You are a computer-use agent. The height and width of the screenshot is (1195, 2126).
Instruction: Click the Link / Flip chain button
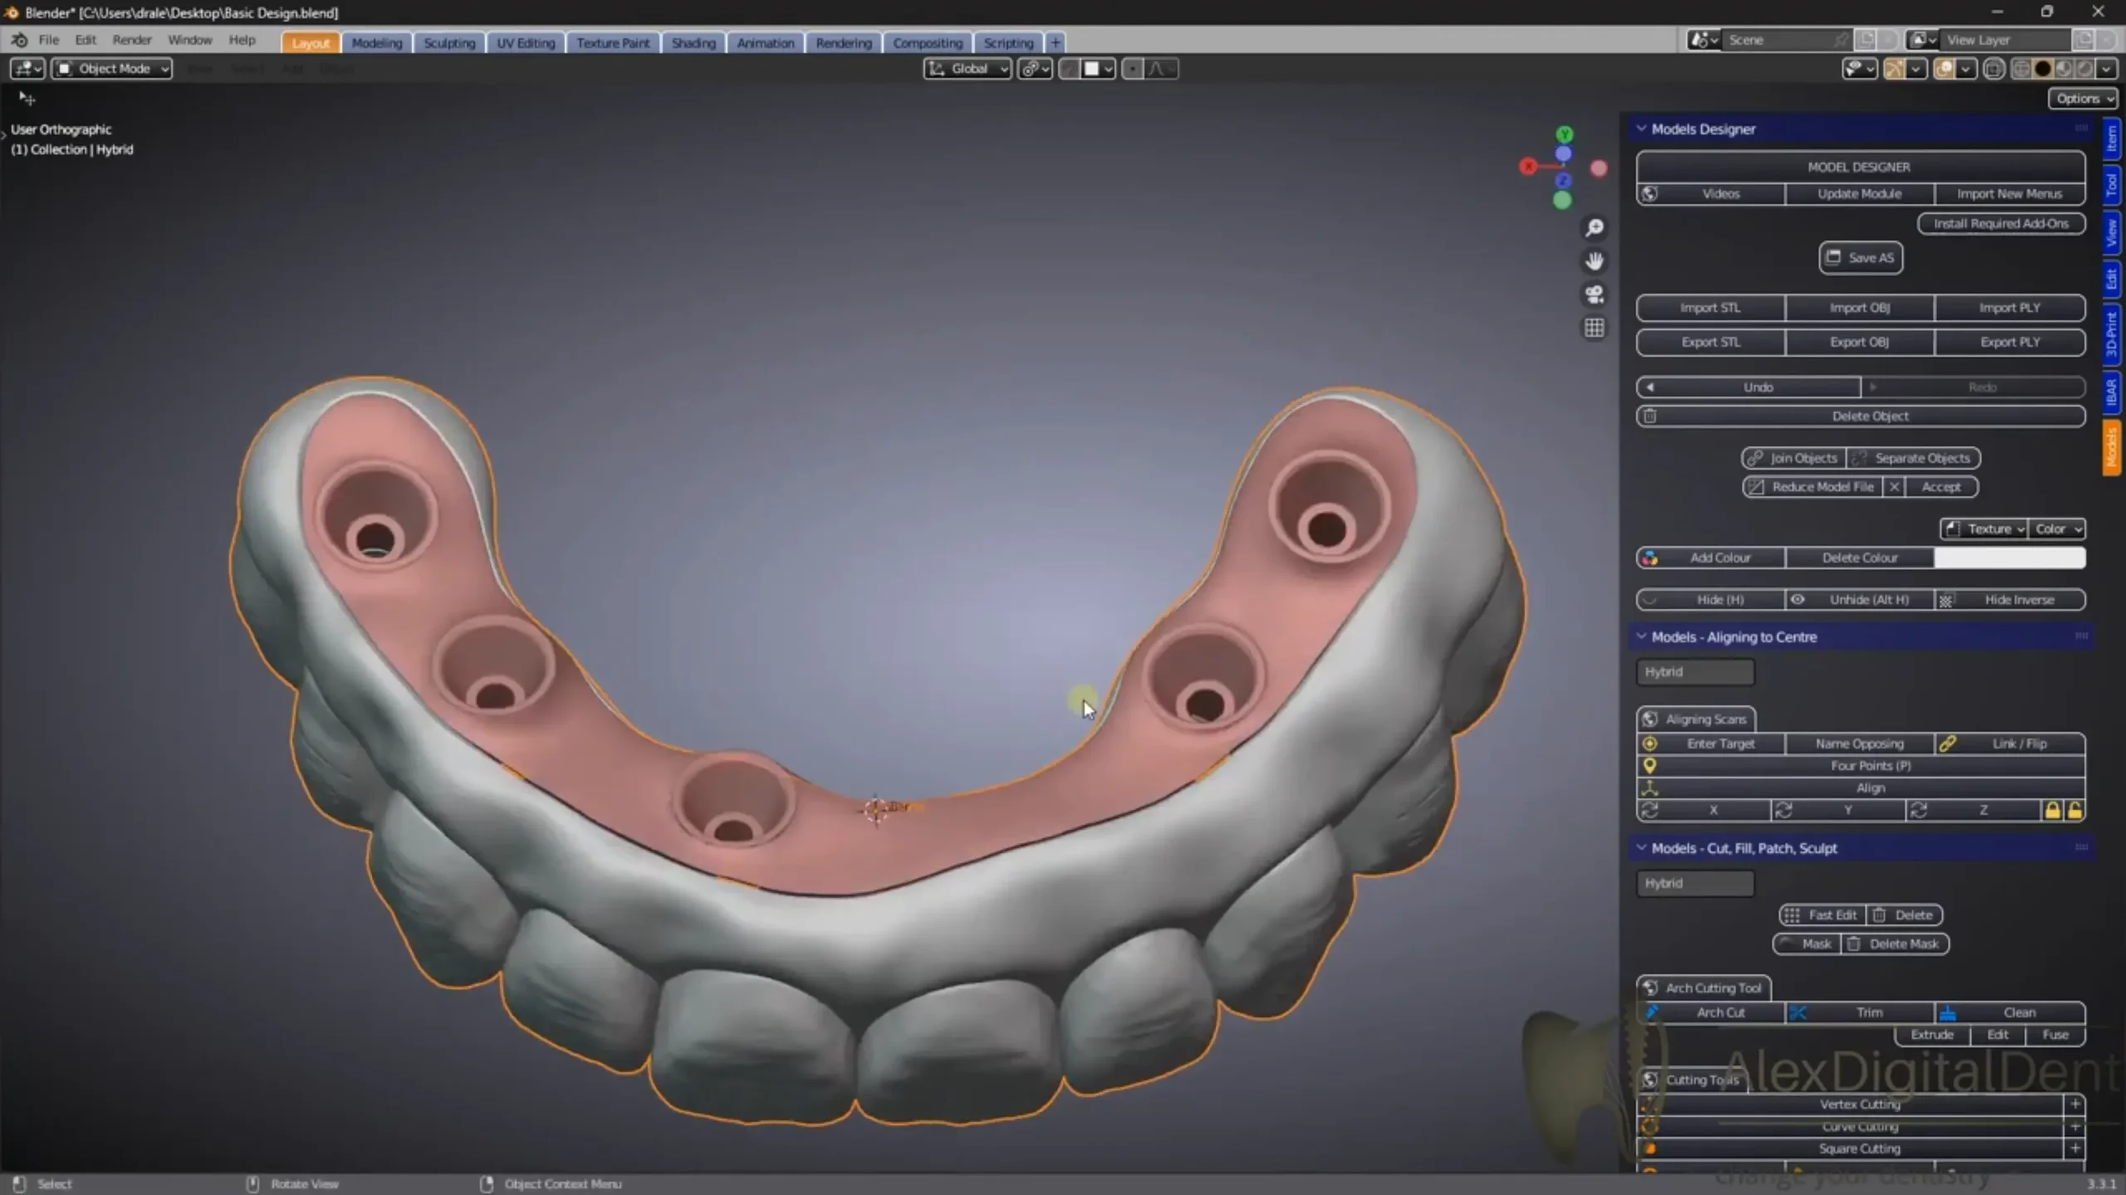pos(2010,744)
